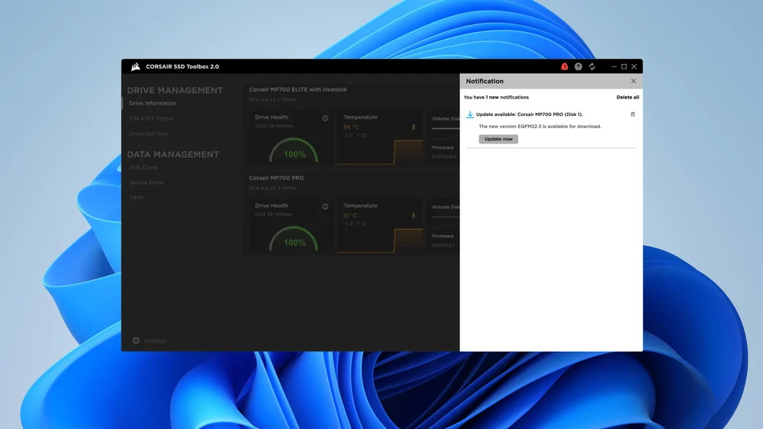Close the Notification panel
Screen dimensions: 763x429
click(633, 82)
